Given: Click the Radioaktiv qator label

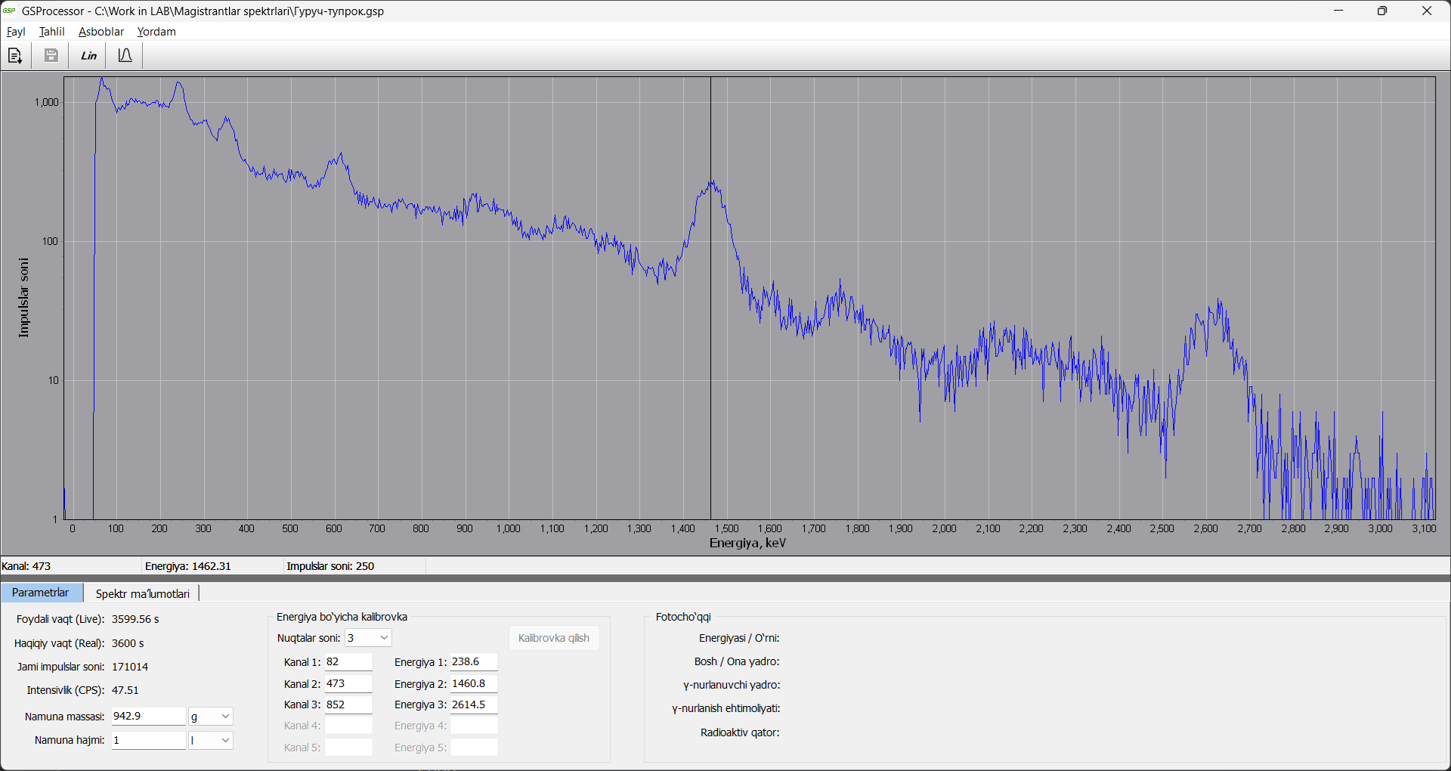Looking at the screenshot, I should [740, 732].
